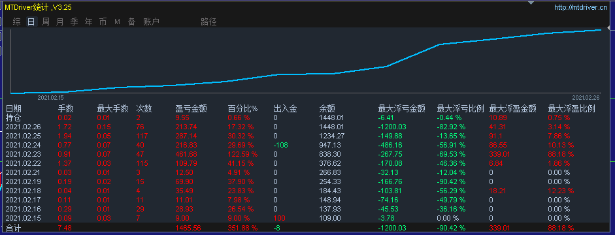Click the floating profit value 41.31
This screenshot has height=235, width=615.
tap(497, 127)
